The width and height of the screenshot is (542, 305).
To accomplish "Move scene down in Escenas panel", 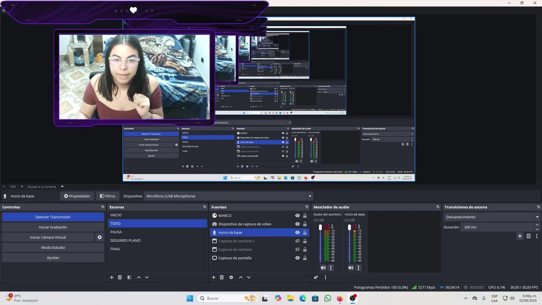I will 147,277.
